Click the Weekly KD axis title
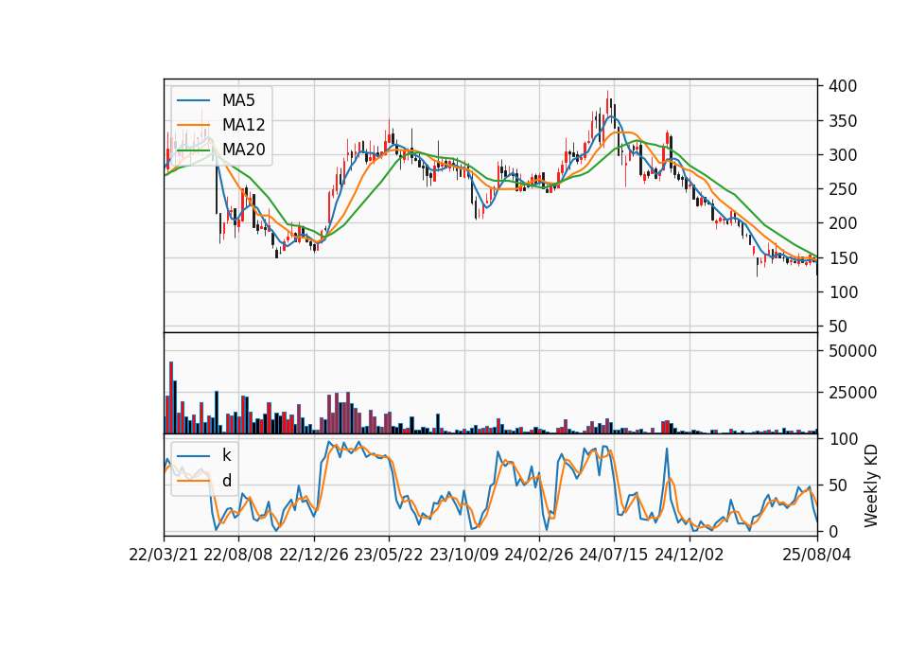The image size is (908, 653). pyautogui.click(x=870, y=485)
